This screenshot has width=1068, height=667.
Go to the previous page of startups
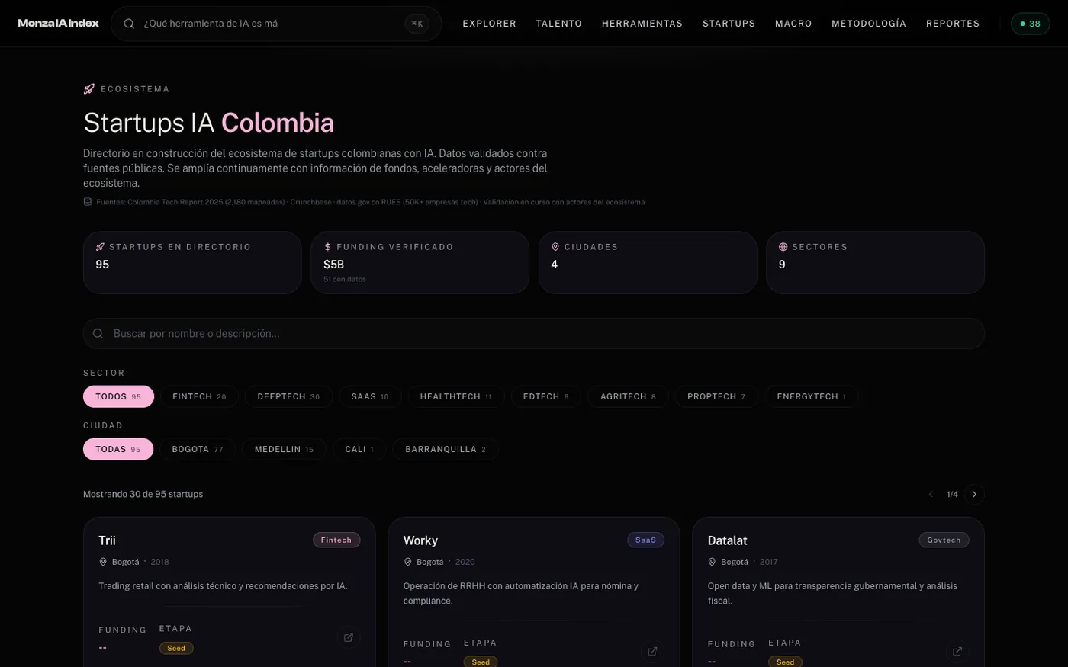[x=930, y=494]
